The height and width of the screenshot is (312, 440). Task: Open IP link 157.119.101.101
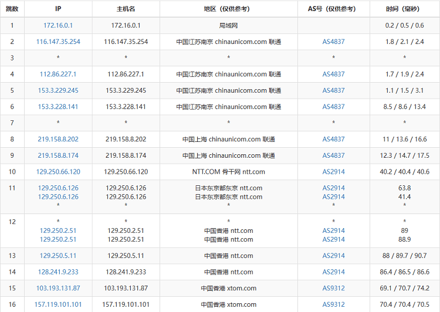coord(58,305)
